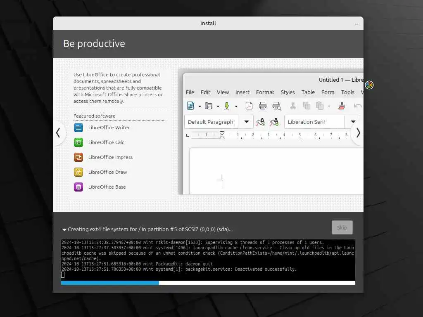The width and height of the screenshot is (423, 317).
Task: Click the LibreOffice Writer label
Action: 109,128
